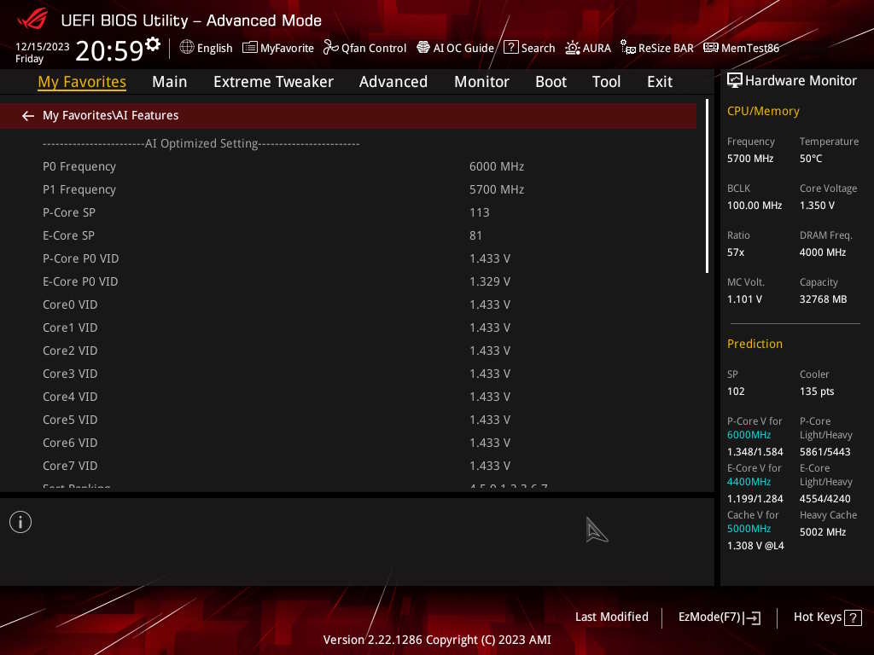
Task: Click the AI Optimized Setting header
Action: click(201, 143)
